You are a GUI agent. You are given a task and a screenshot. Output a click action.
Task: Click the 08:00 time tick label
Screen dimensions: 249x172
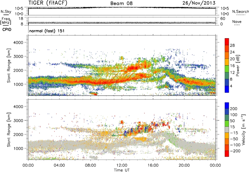91,165
